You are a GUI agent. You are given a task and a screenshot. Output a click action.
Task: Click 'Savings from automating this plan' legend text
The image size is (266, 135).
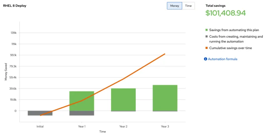(234, 30)
